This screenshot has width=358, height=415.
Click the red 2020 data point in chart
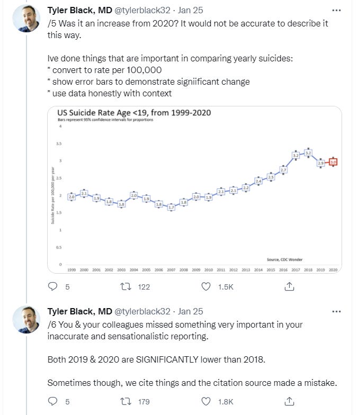(333, 163)
